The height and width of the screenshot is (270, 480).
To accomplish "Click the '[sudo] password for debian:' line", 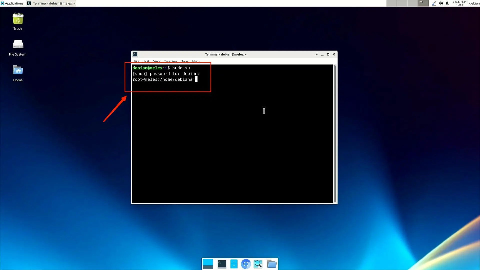I will [x=166, y=74].
